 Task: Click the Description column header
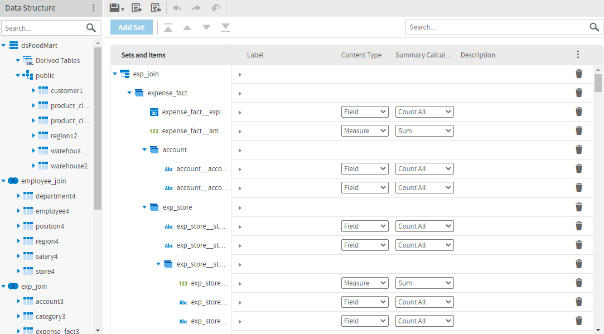[x=477, y=55]
